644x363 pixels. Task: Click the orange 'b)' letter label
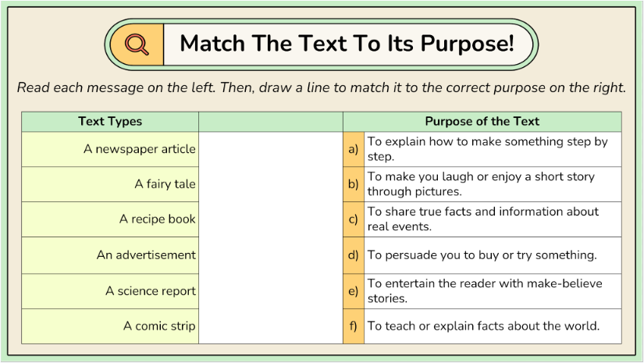tap(354, 184)
